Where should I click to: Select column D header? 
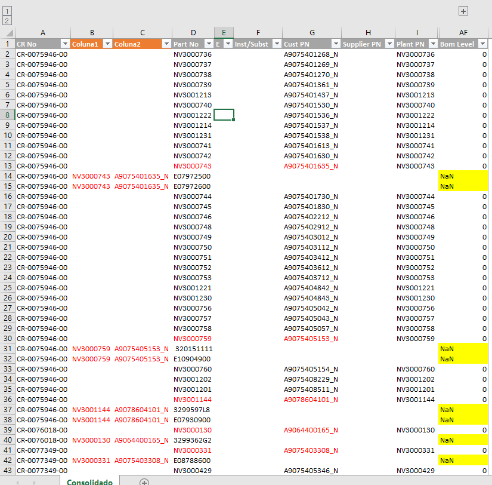pos(193,33)
